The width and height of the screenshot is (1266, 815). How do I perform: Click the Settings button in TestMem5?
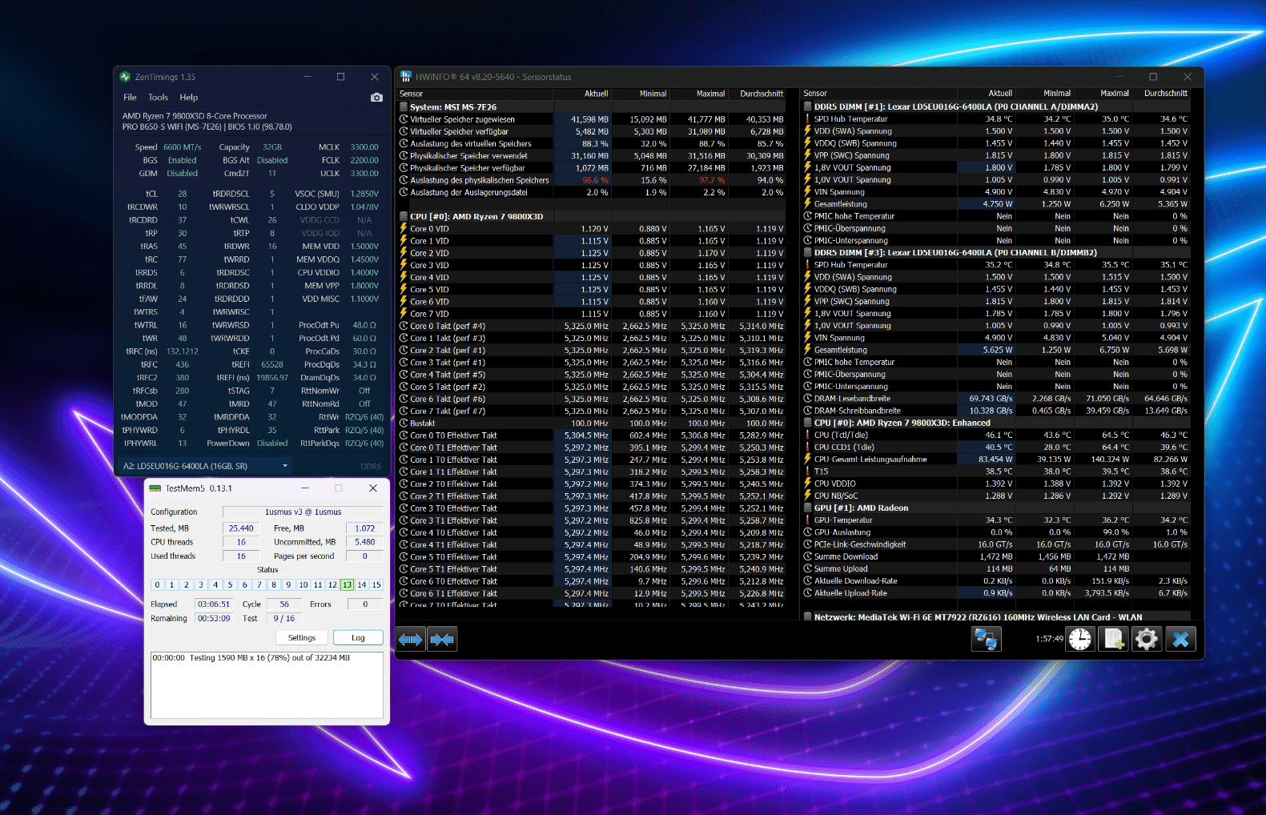pyautogui.click(x=301, y=638)
